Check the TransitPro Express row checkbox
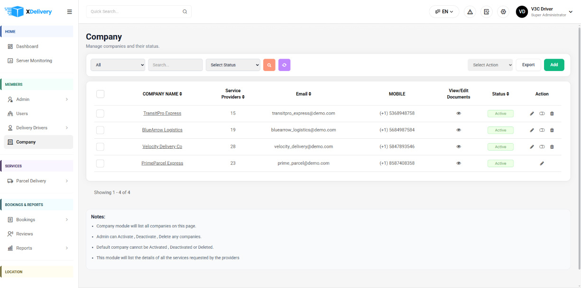The height and width of the screenshot is (288, 581). coord(100,114)
